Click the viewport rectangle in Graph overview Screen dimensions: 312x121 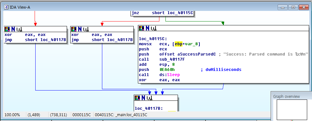[x=292, y=110]
